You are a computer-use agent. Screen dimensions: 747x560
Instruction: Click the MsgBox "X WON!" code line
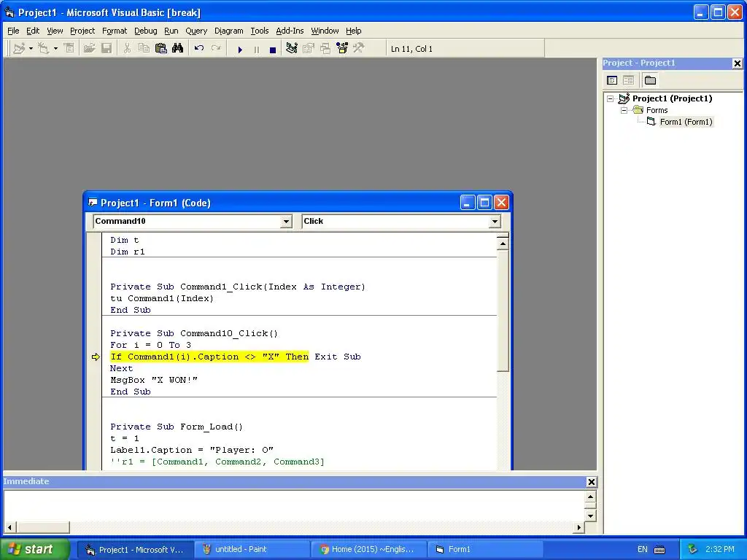coord(154,380)
